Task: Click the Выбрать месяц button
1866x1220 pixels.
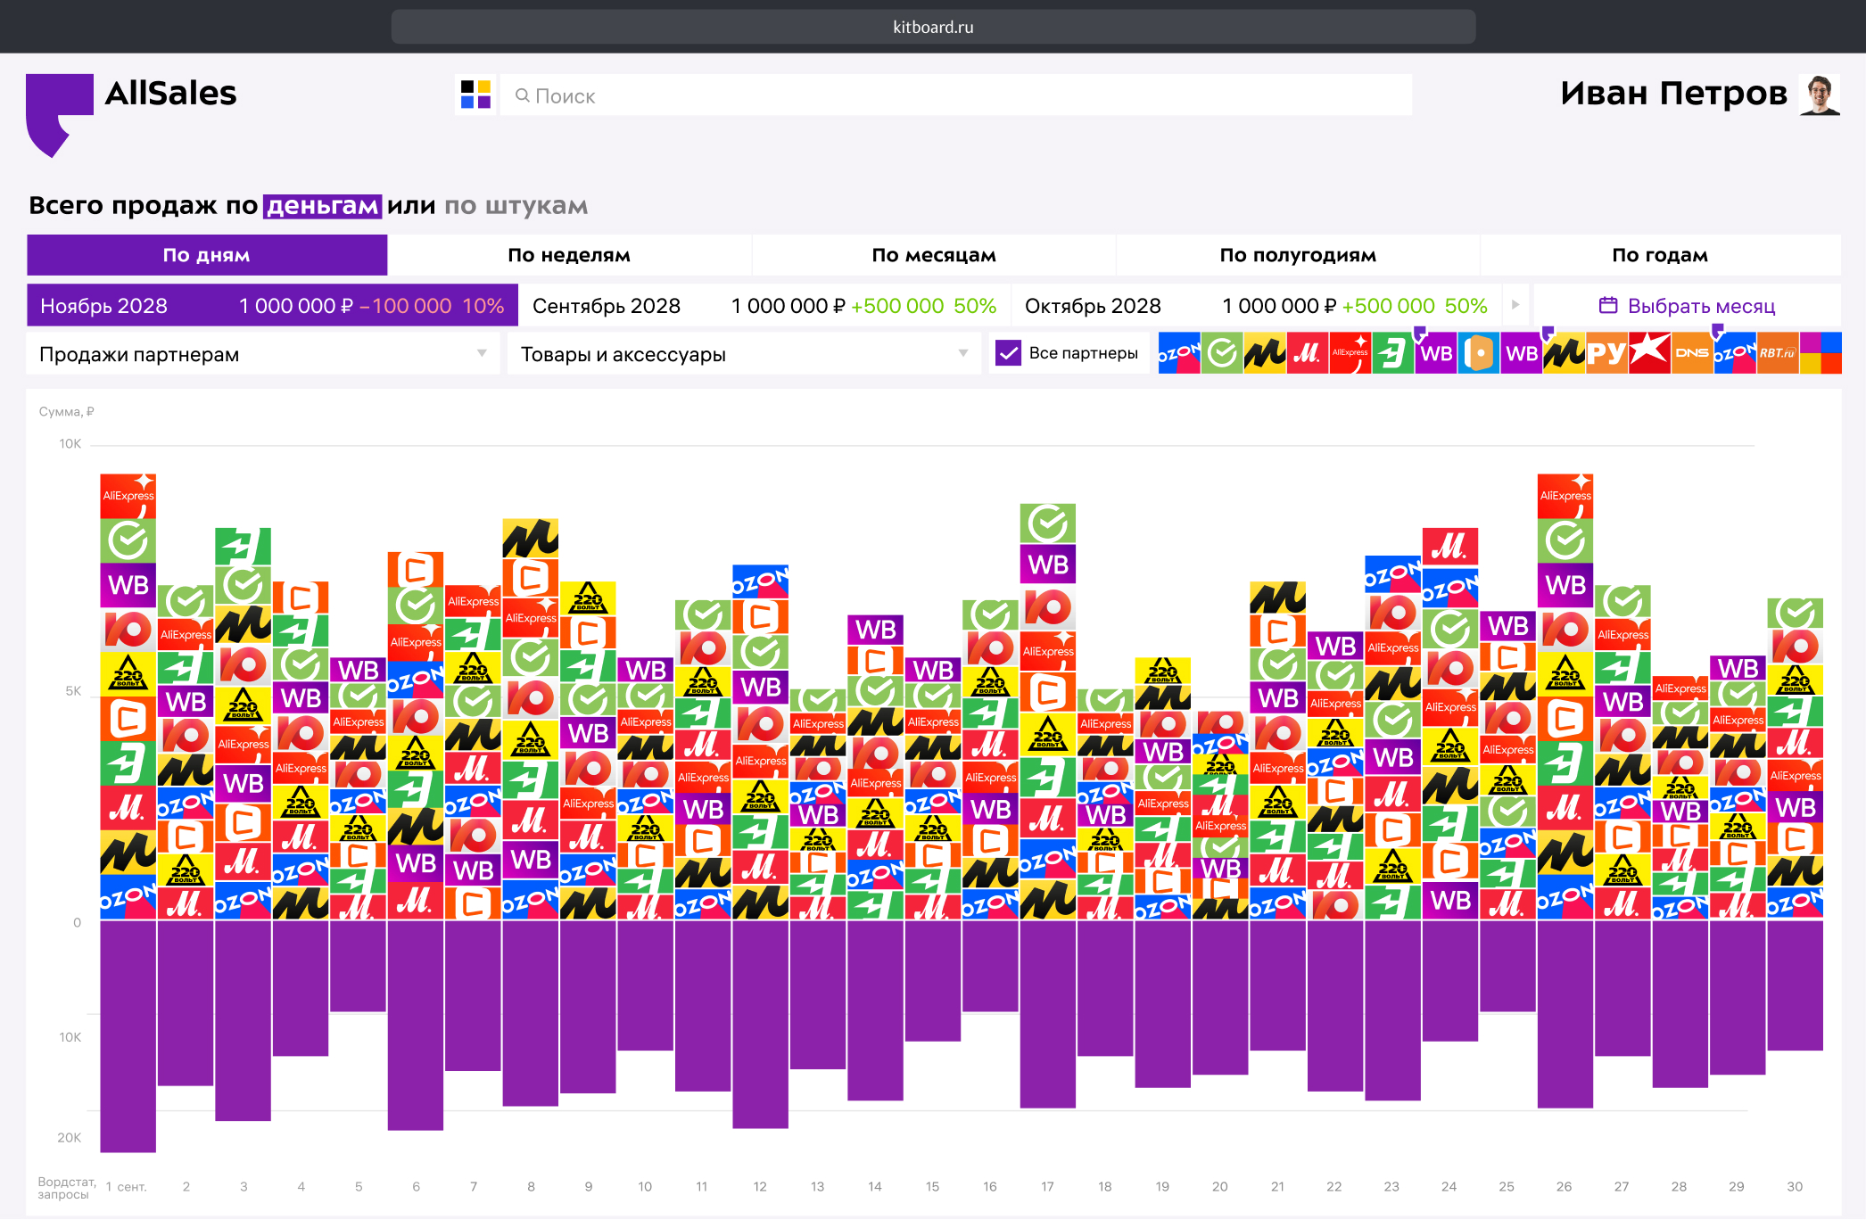Action: coord(1686,306)
